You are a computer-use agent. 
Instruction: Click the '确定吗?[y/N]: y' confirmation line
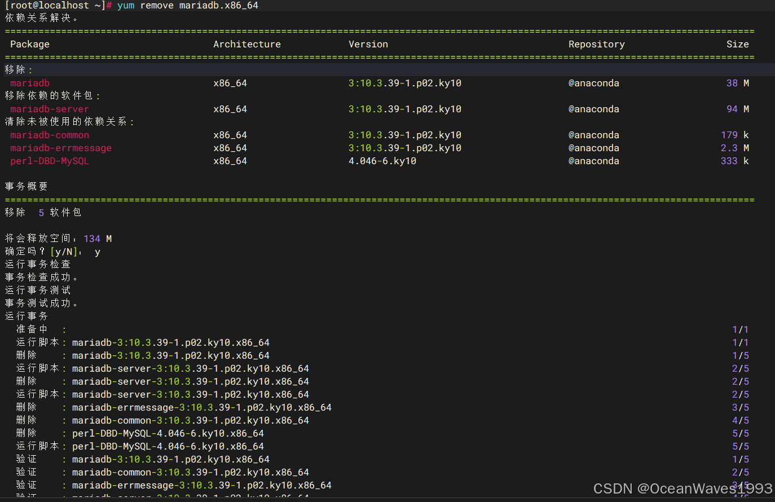click(x=52, y=252)
